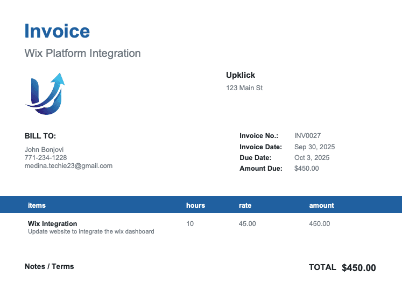Screen dimensions: 402x306
Task: Click the phone number 771-234-1228
Action: (x=46, y=158)
